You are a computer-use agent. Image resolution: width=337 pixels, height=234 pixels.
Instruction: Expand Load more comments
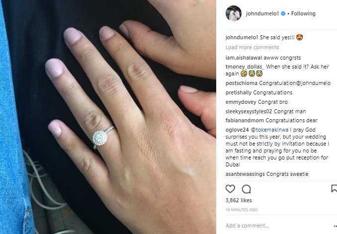253,47
